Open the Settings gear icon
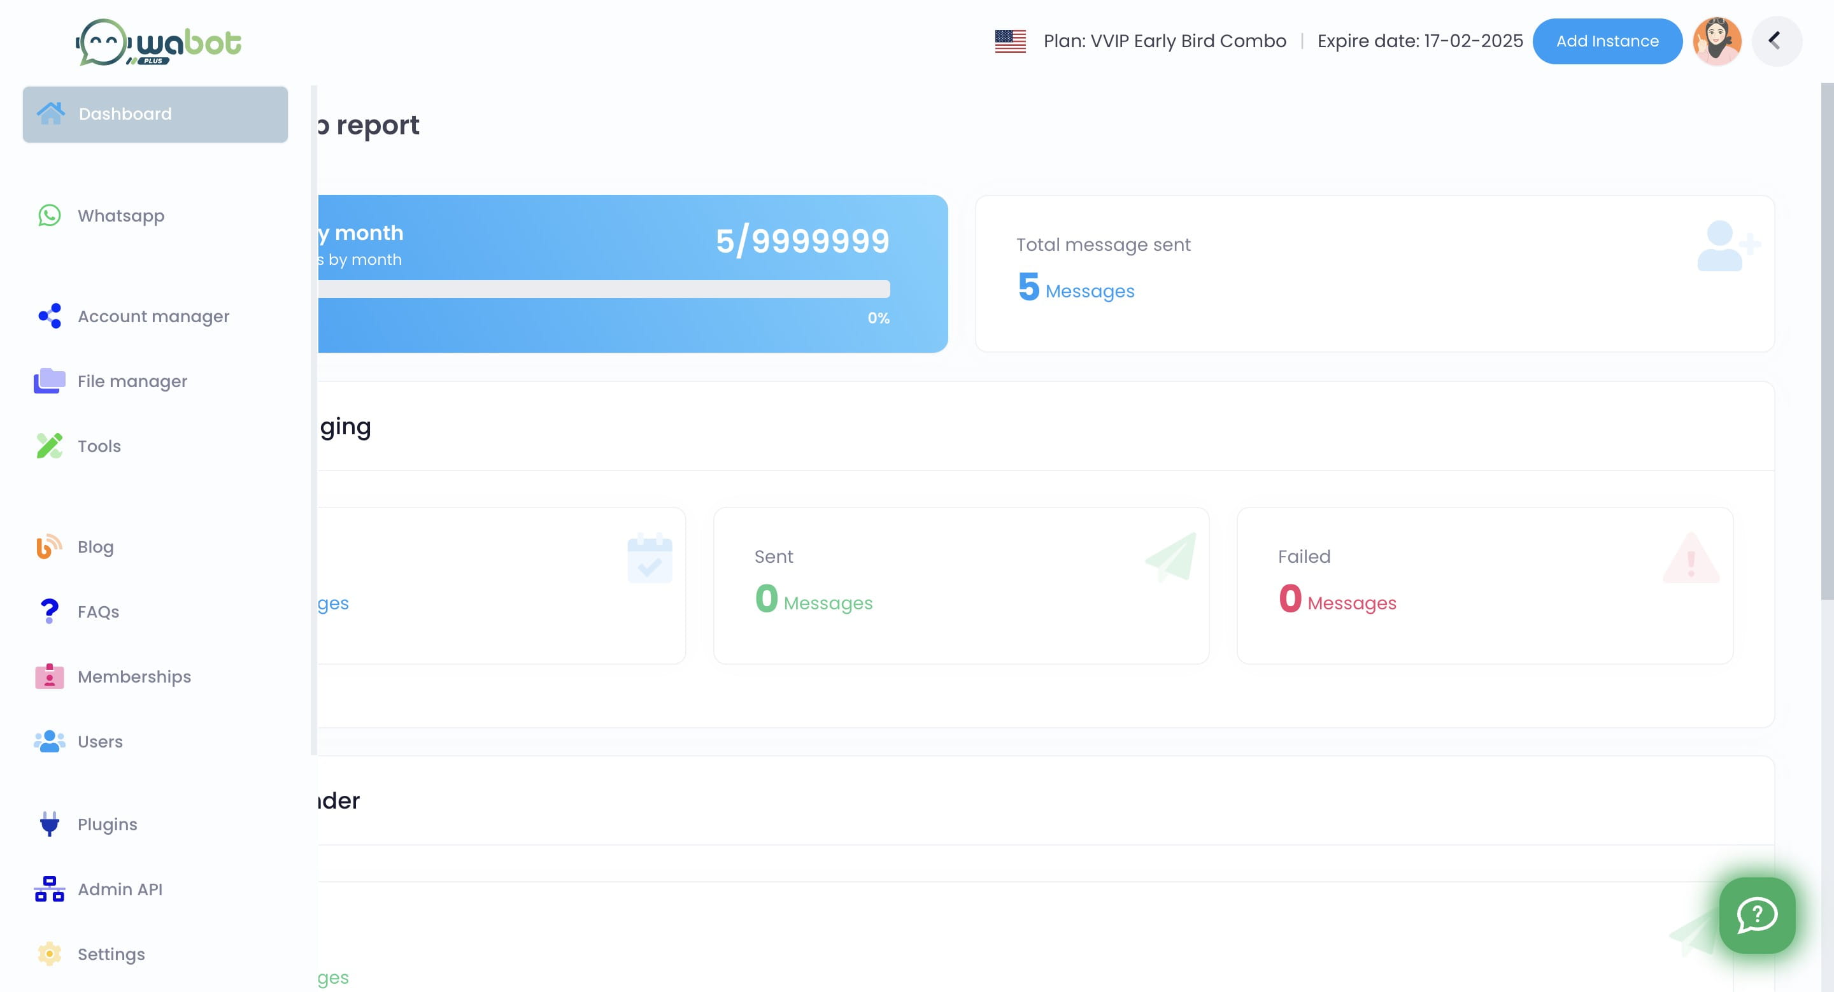The image size is (1834, 992). [x=49, y=954]
